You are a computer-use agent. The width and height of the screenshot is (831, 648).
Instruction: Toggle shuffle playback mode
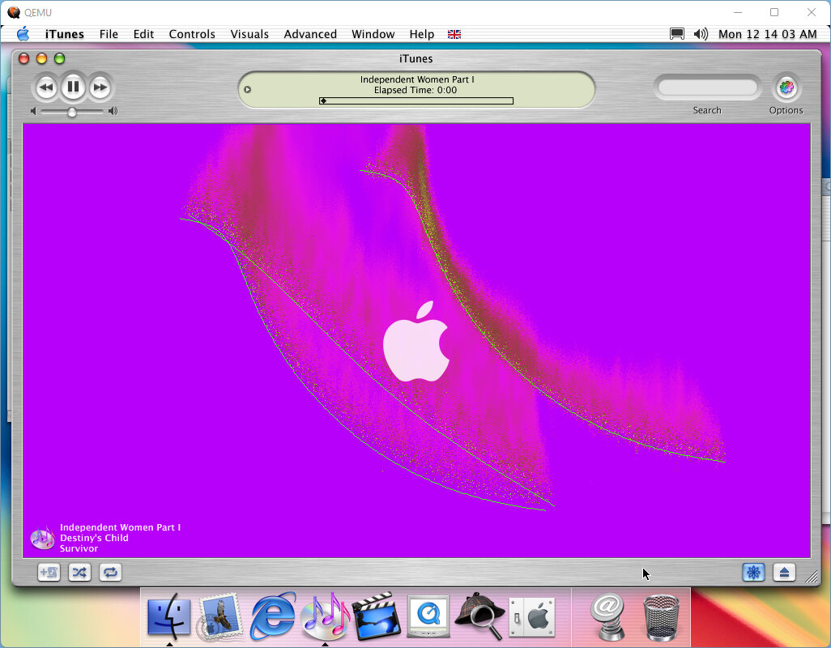click(x=79, y=573)
